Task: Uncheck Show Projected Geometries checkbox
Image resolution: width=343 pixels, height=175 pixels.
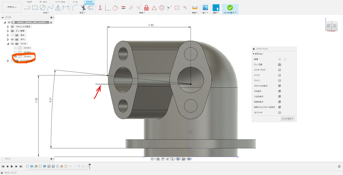Action: click(x=280, y=107)
